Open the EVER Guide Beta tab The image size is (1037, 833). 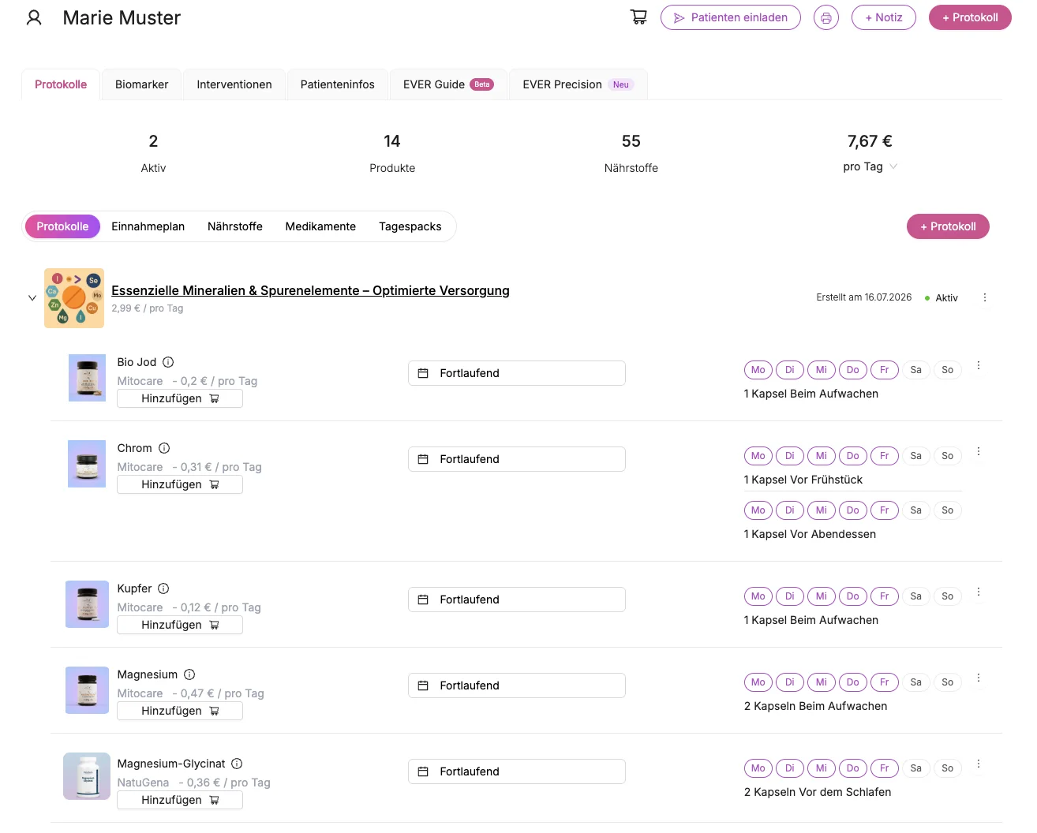[x=448, y=84]
